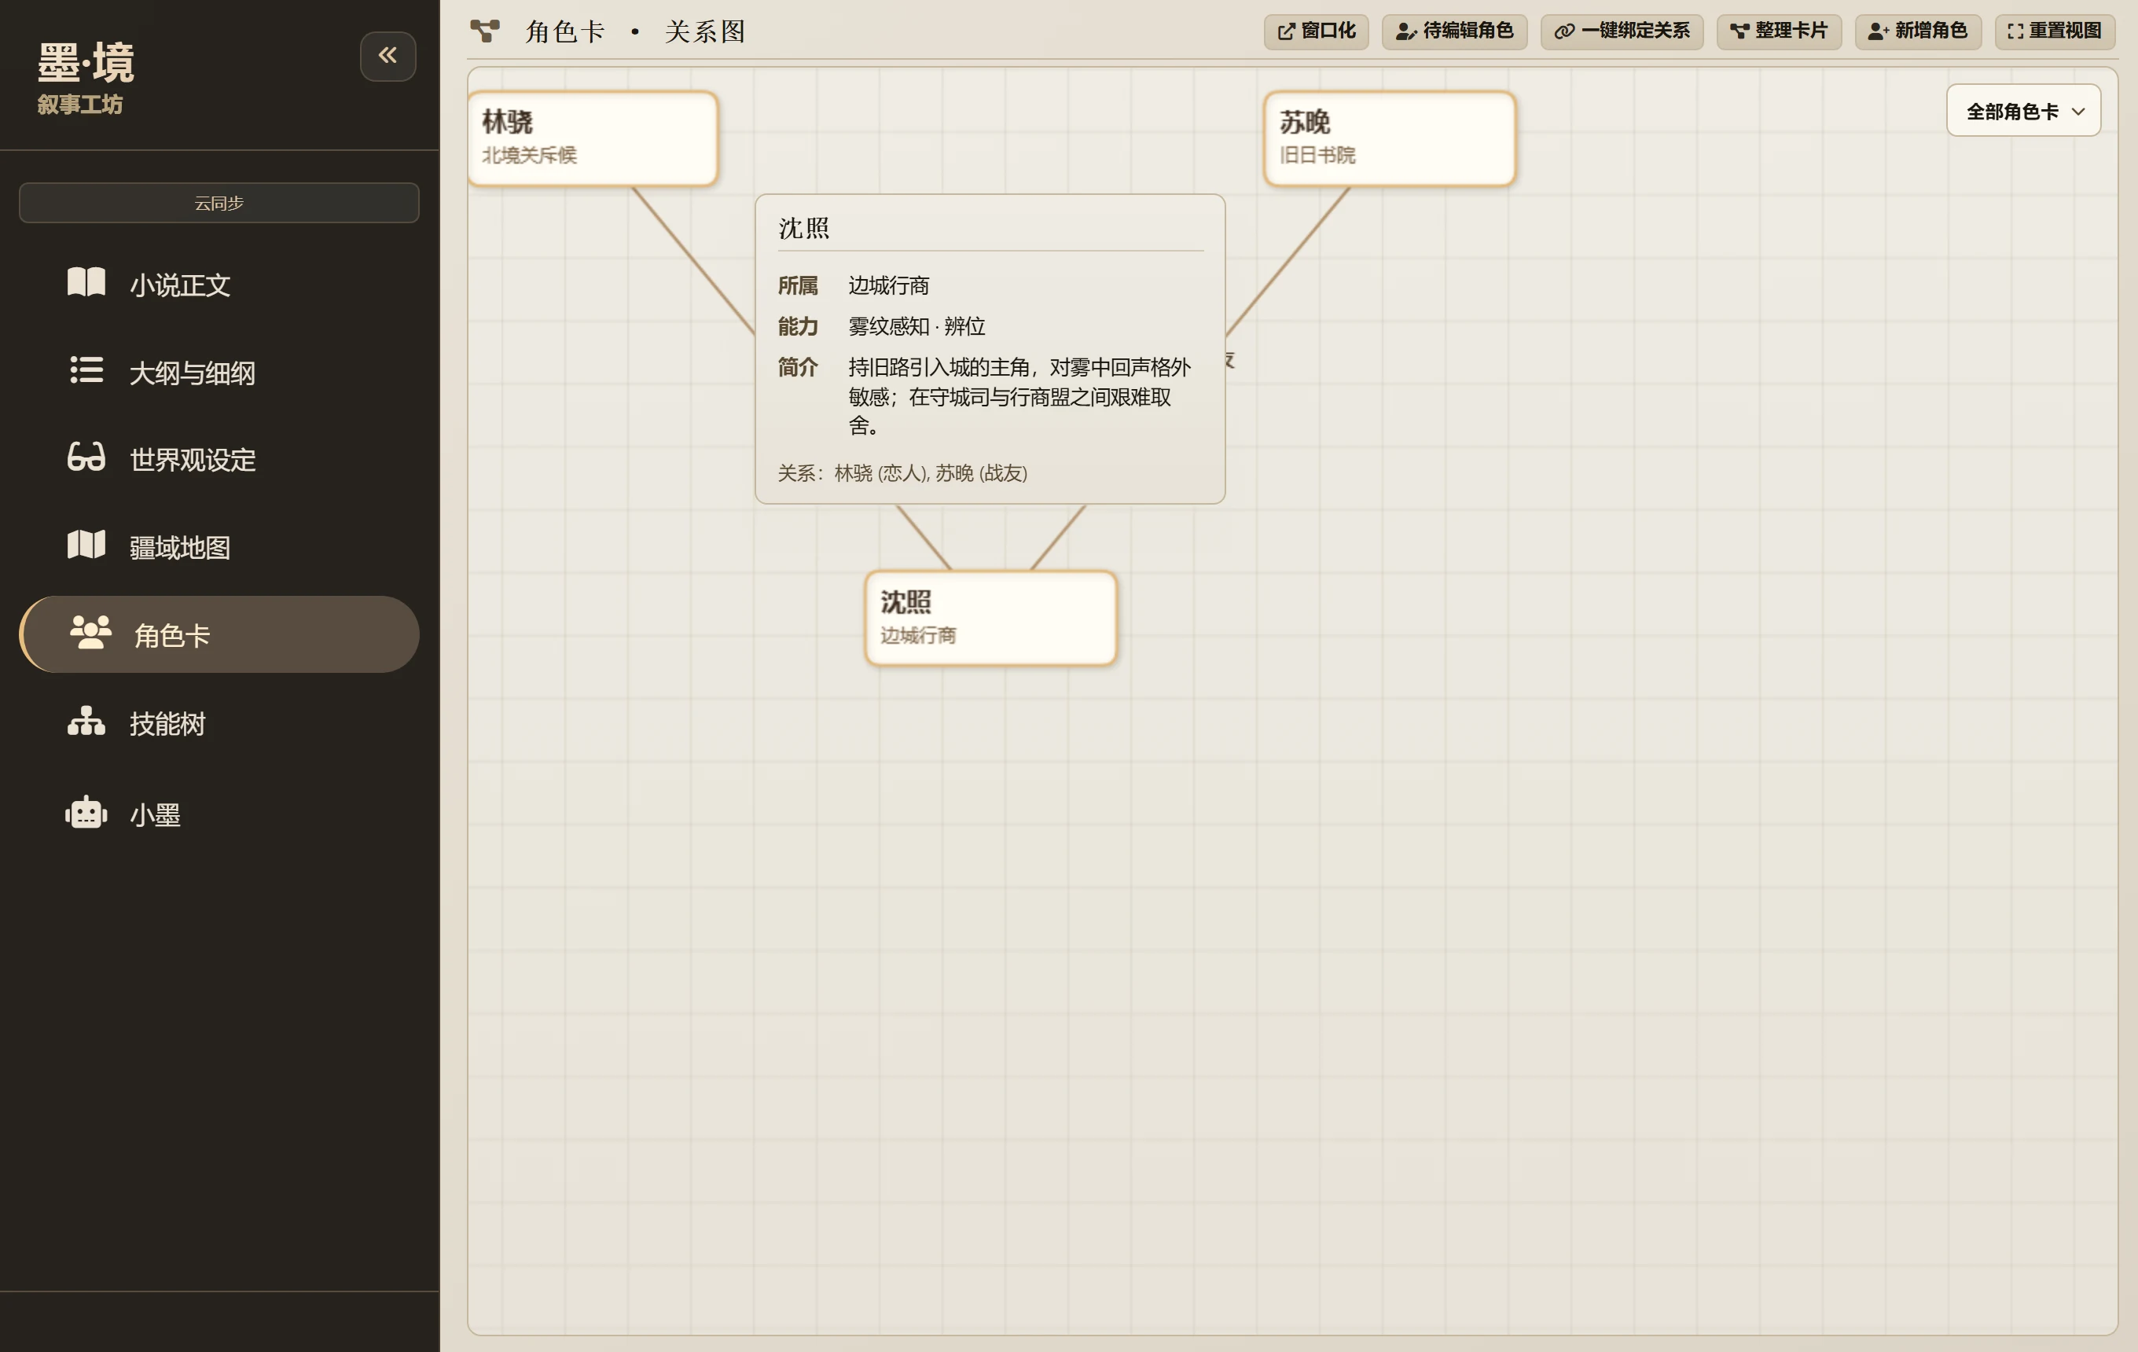
Task: Open the 全部角色卡 filter dropdown
Action: (2023, 111)
